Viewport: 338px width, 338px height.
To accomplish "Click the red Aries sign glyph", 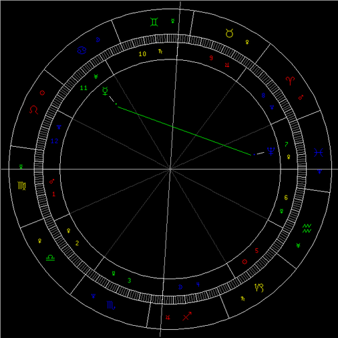I will [x=290, y=80].
